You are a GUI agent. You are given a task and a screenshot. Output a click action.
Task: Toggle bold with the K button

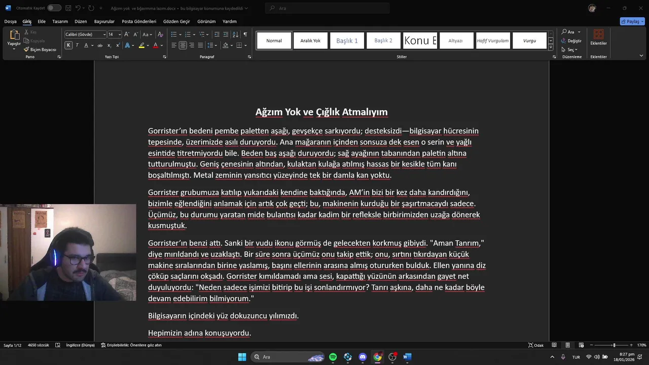click(x=68, y=45)
